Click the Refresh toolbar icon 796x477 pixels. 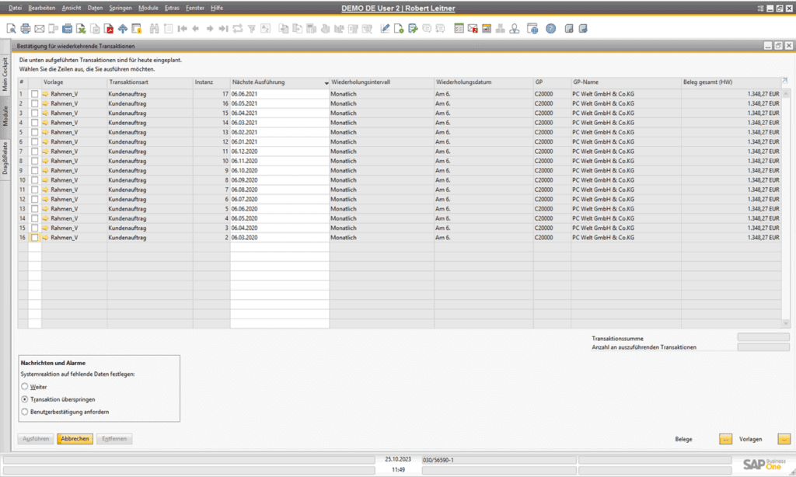238,29
